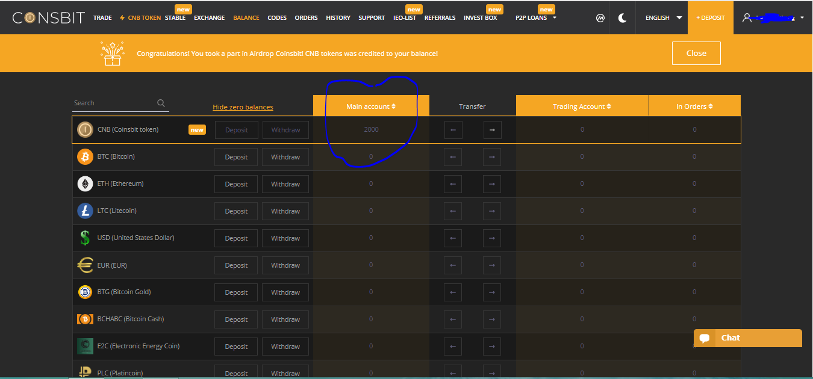Sort by Trading Account column
This screenshot has width=813, height=379.
pos(582,106)
